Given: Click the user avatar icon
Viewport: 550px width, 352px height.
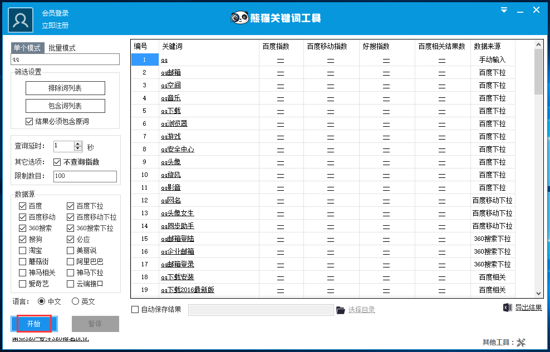Looking at the screenshot, I should coord(21,20).
